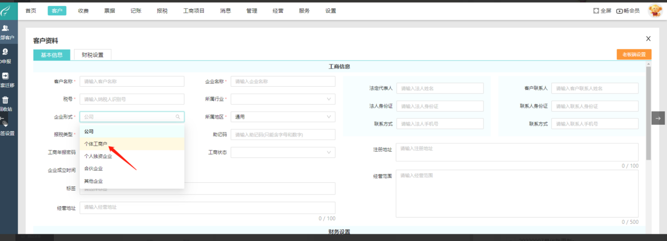Expand the 所属地区 dropdown showing 通用

[x=283, y=117]
